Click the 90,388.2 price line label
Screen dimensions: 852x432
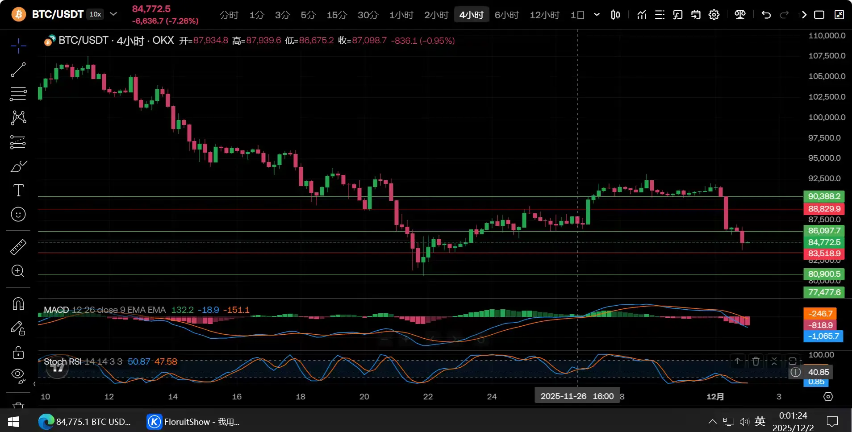824,196
